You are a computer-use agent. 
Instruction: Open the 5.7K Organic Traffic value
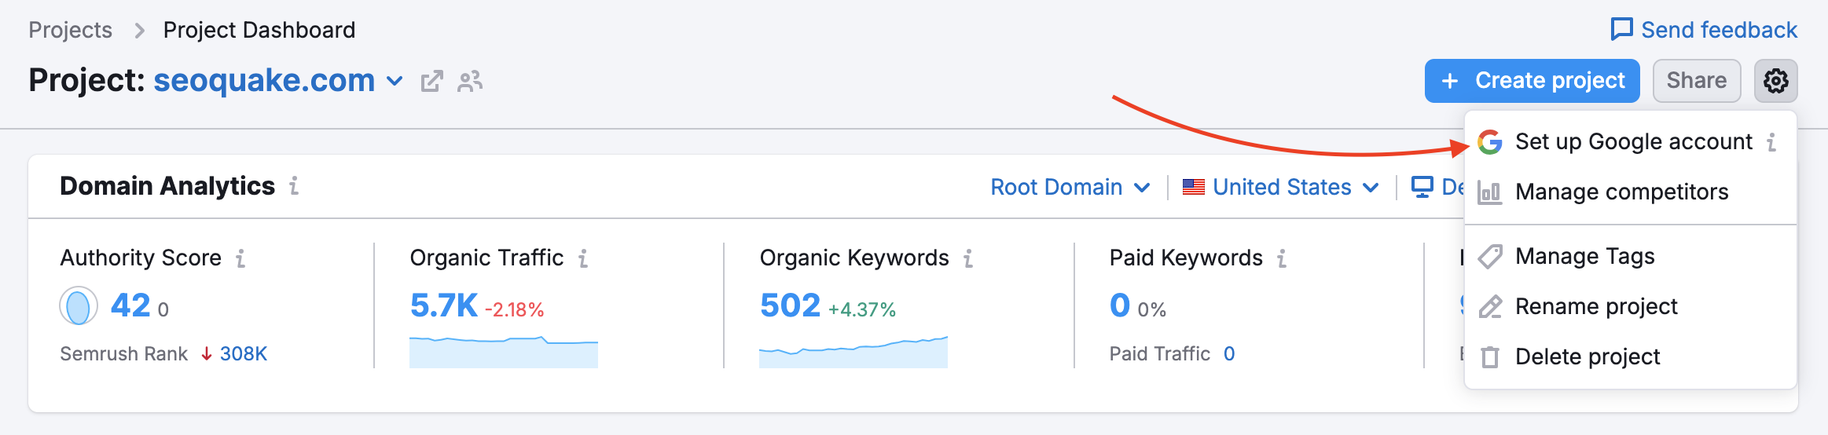[444, 305]
